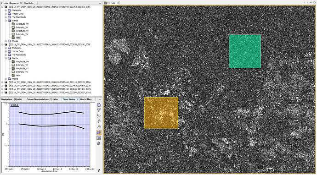Click the green rectangle region on image
Screen dimensions: 317x175
tap(245, 51)
